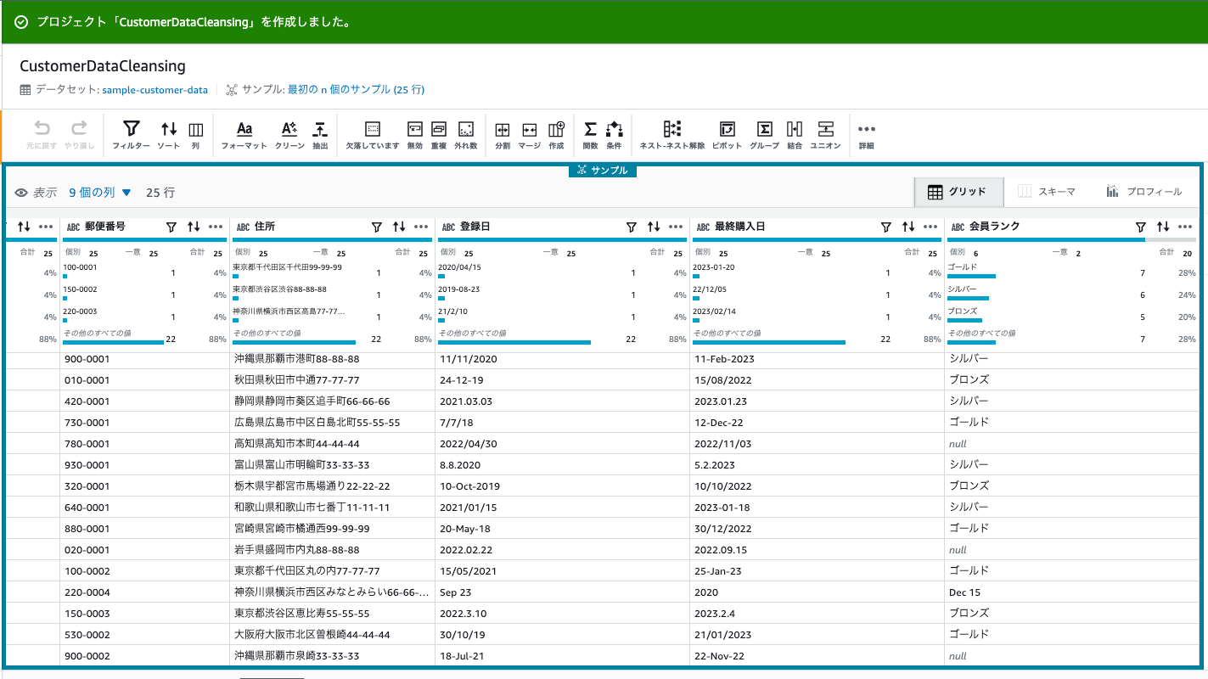
Task: Open 最終購入日 column options menu
Action: (930, 227)
